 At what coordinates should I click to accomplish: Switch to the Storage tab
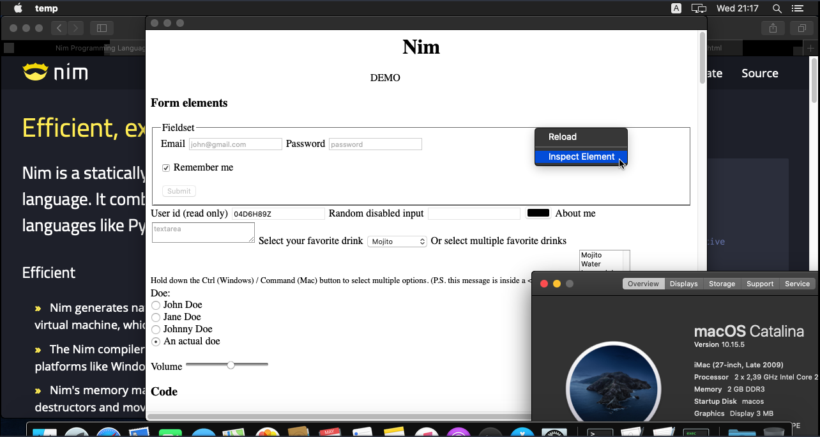point(722,284)
